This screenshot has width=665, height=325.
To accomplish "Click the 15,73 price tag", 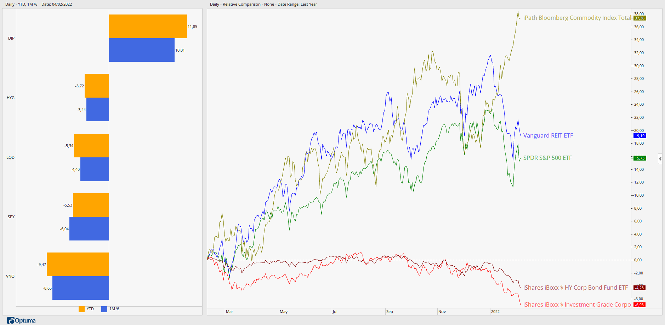I will pyautogui.click(x=640, y=158).
